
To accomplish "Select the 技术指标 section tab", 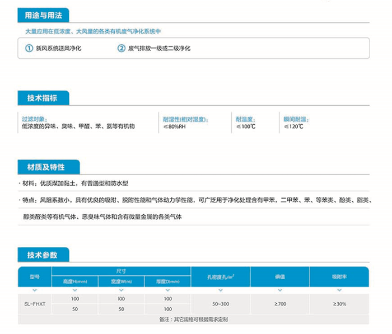I will (x=43, y=98).
